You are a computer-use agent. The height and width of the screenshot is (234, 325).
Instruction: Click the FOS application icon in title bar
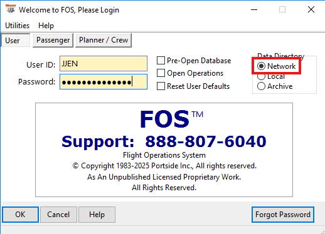pyautogui.click(x=11, y=9)
